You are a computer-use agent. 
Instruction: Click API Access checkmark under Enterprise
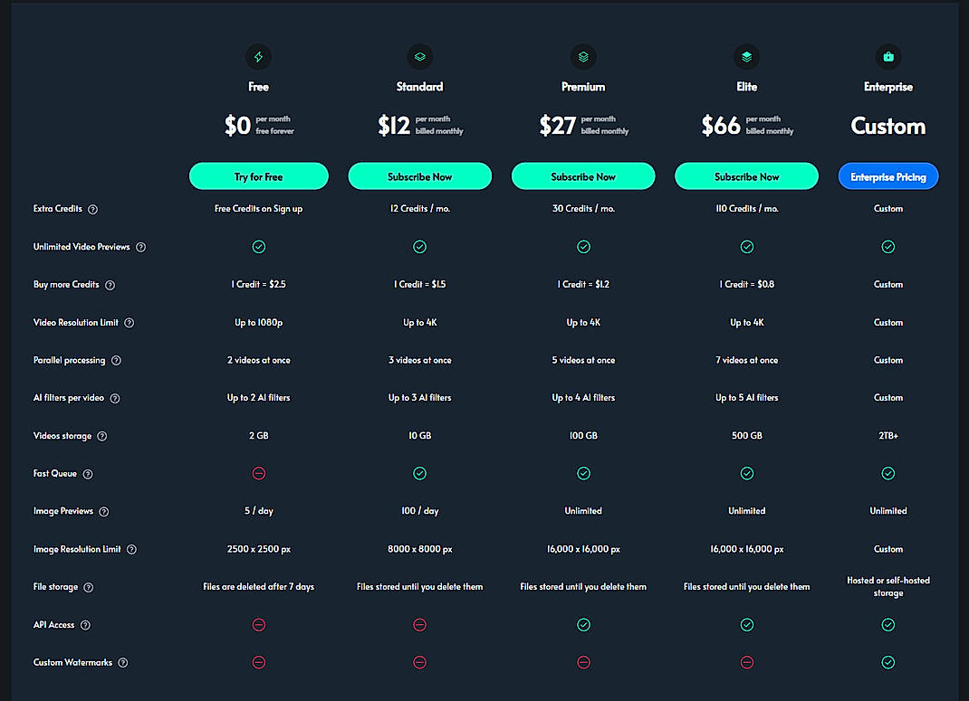[888, 624]
